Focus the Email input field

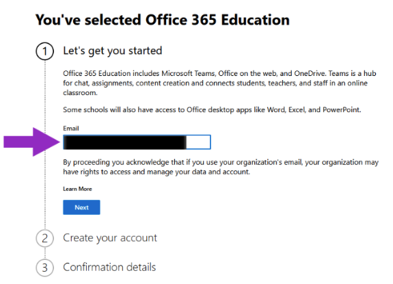click(137, 142)
